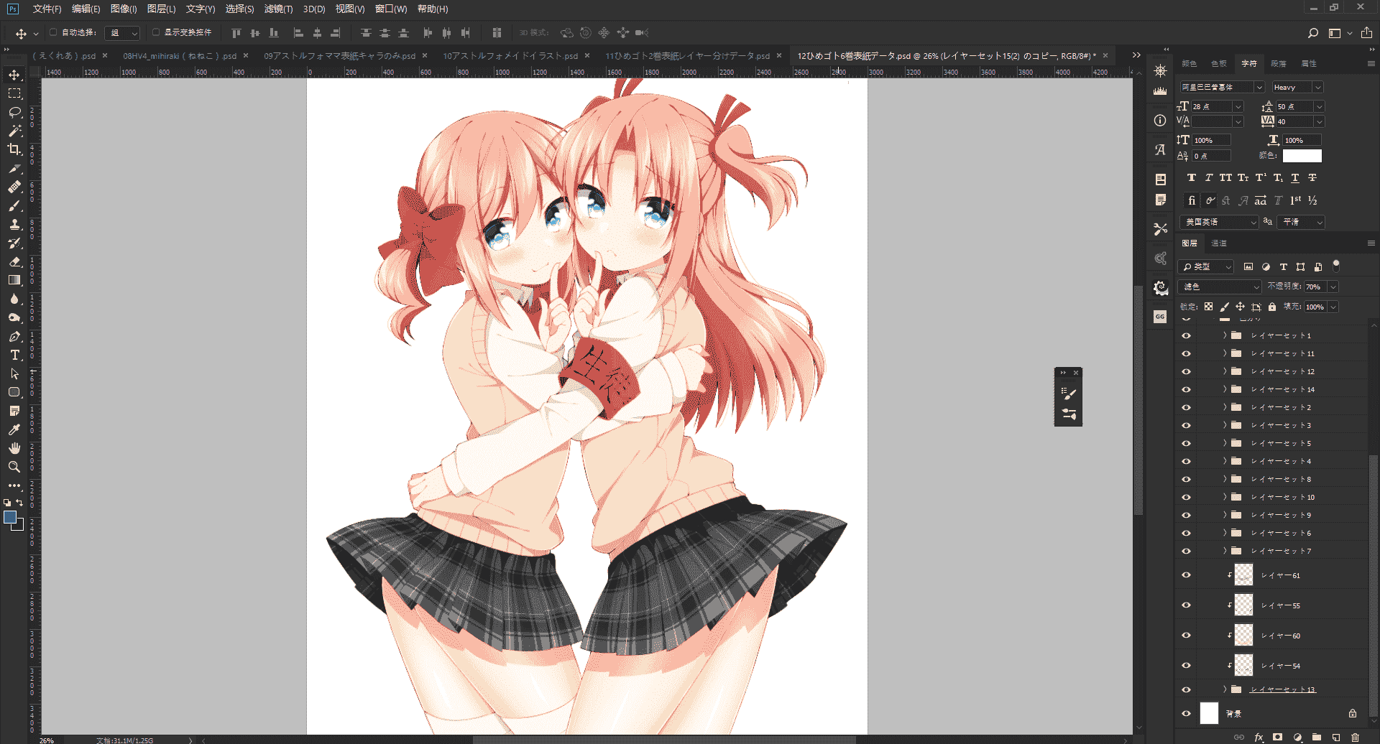Select the Lasso tool
1380x744 pixels.
point(14,113)
